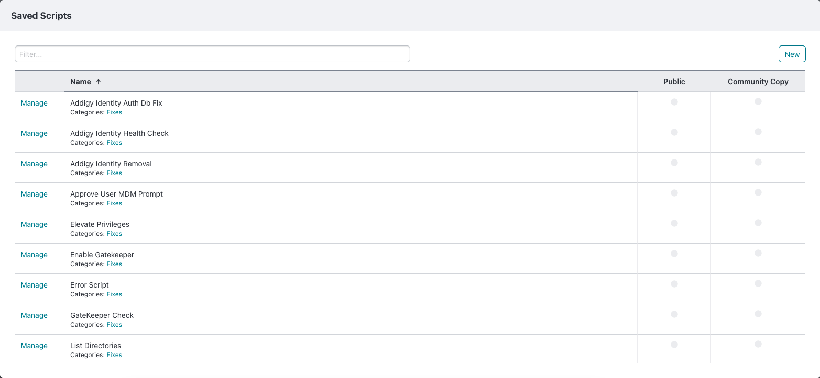Click the New script button
Viewport: 820px width, 378px height.
792,54
